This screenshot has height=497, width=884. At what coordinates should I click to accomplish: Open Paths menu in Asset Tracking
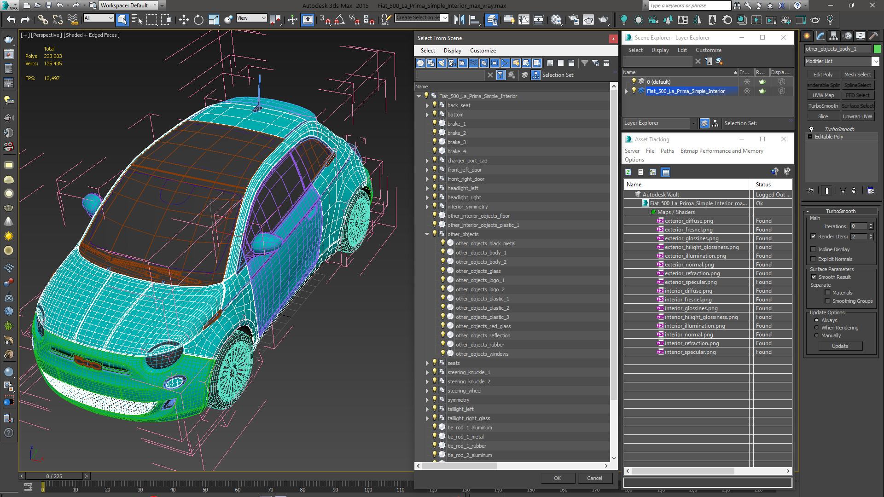coord(667,151)
